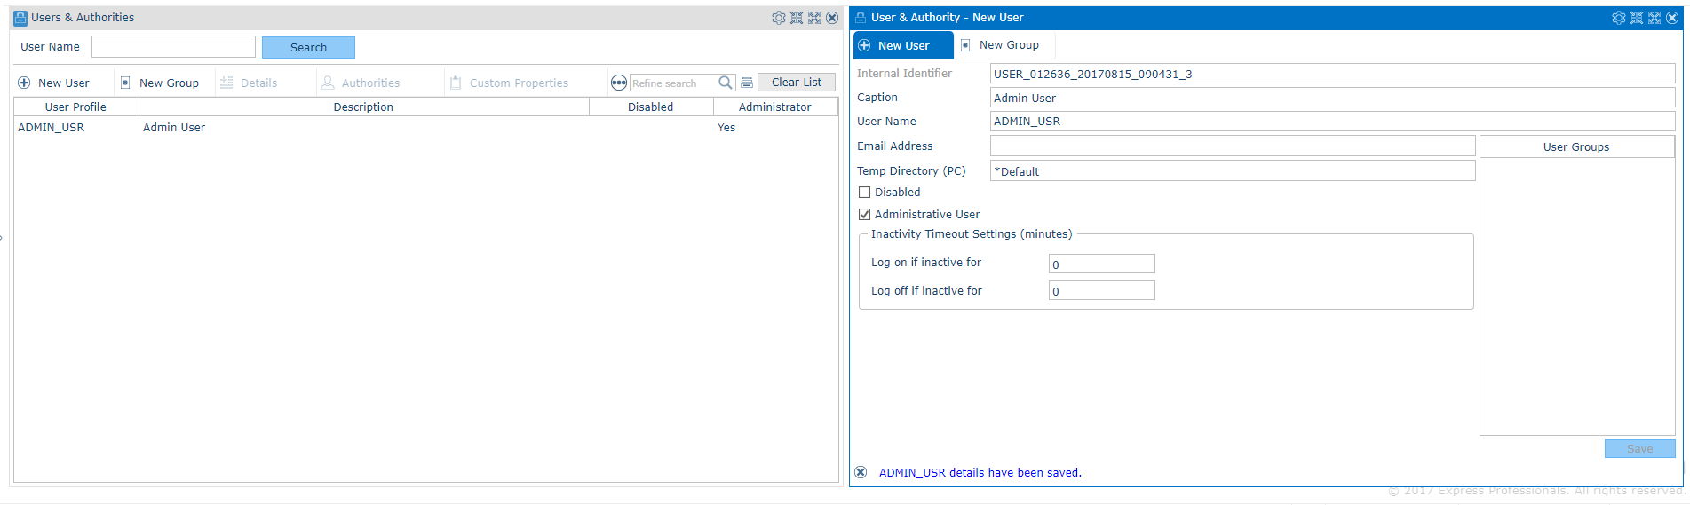The height and width of the screenshot is (505, 1690).
Task: Click New User in the Users & Authorities toolbar
Action: point(54,83)
